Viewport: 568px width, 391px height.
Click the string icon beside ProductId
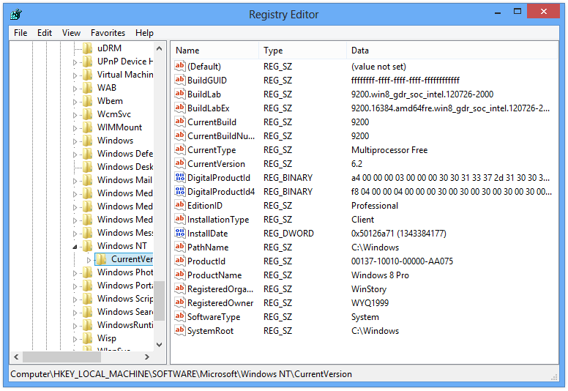(x=179, y=261)
